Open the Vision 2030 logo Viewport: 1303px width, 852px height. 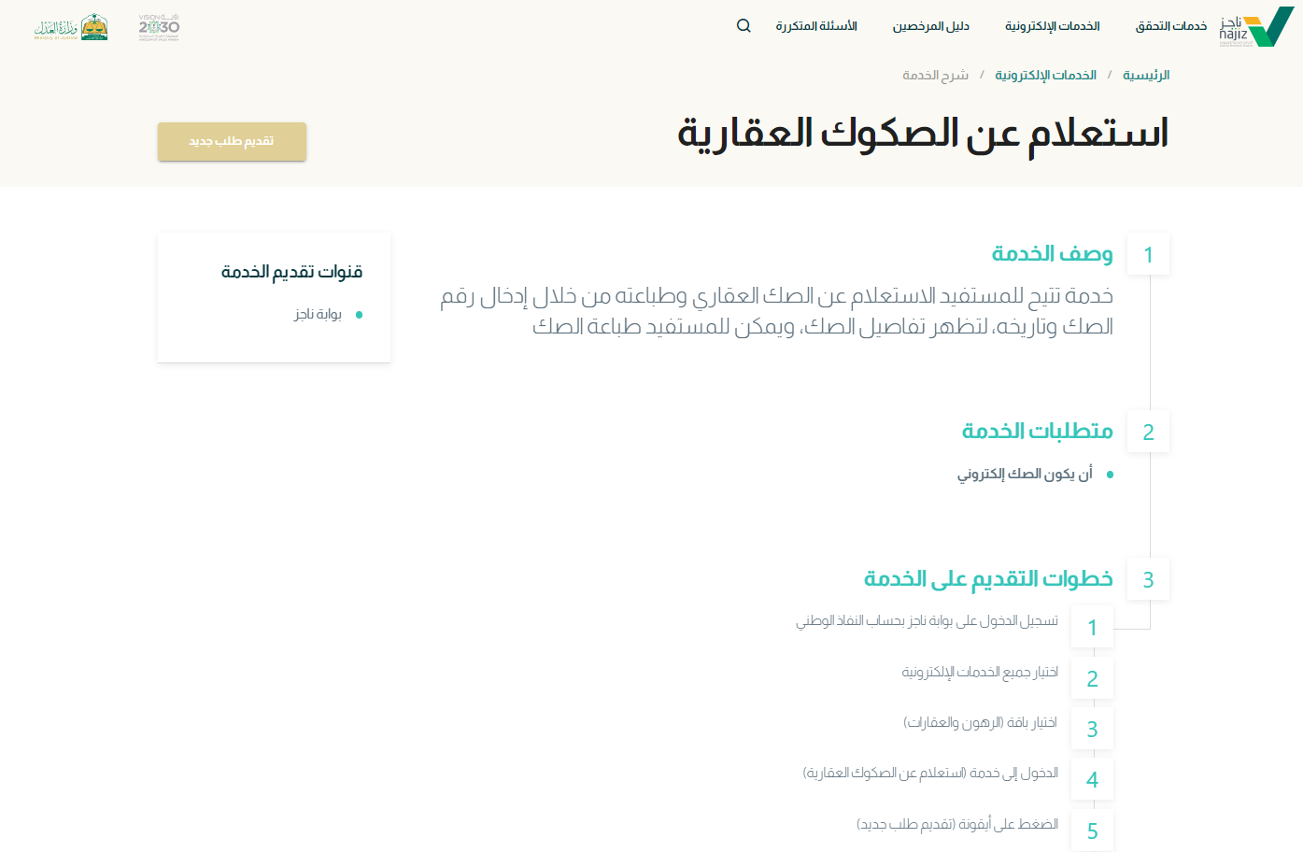pos(159,27)
